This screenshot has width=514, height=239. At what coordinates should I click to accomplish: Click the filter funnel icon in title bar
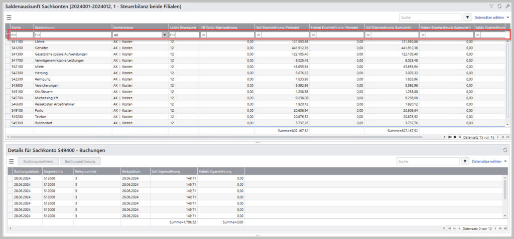[x=491, y=7]
